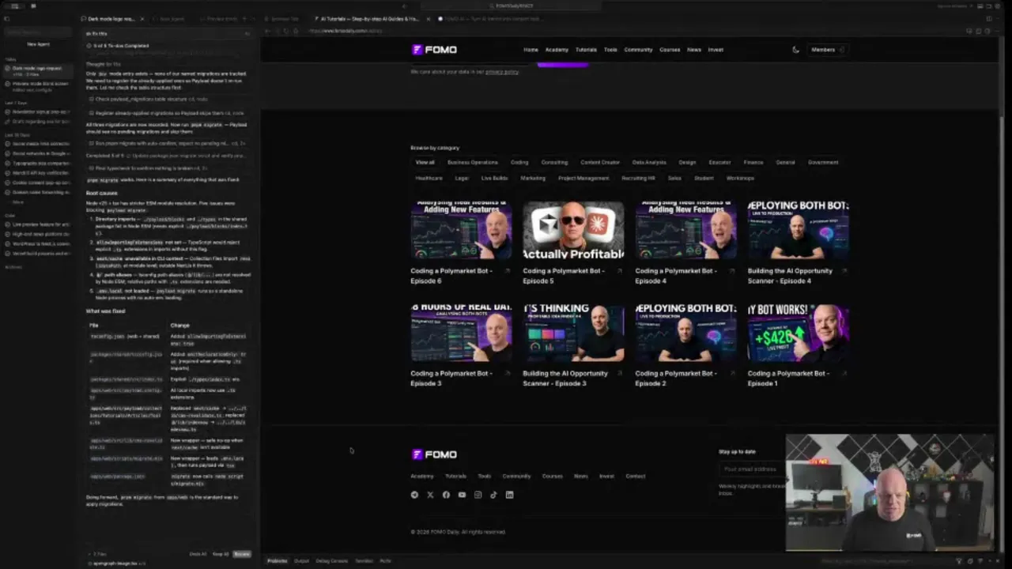Click the agent search field in sidebar
This screenshot has height=569, width=1012.
pos(38,32)
